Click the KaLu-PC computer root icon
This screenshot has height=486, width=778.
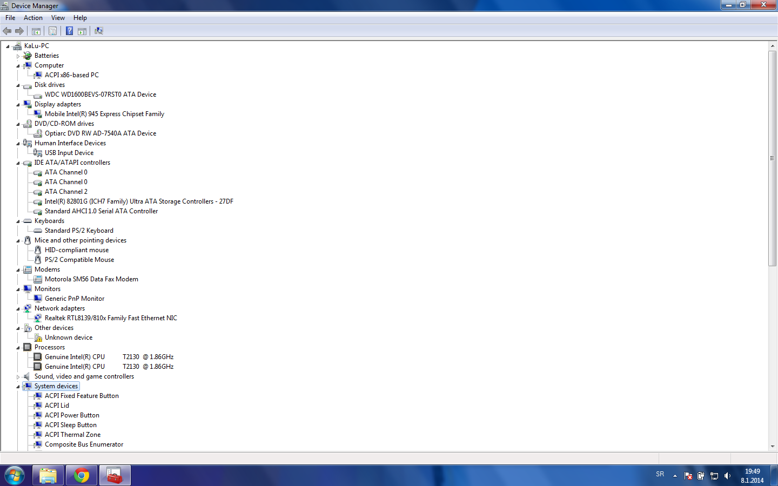[x=17, y=46]
